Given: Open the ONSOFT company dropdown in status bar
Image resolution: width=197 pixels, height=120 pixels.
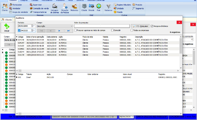Looking at the screenshot, I should click(115, 117).
